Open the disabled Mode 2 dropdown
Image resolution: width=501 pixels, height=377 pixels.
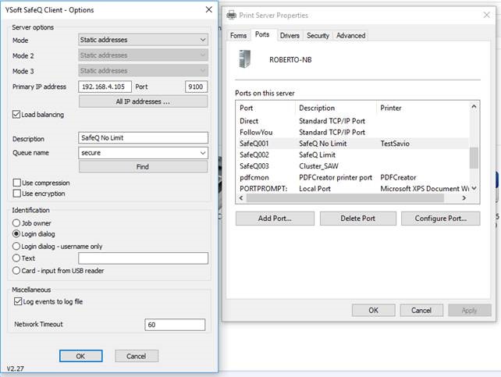[143, 55]
